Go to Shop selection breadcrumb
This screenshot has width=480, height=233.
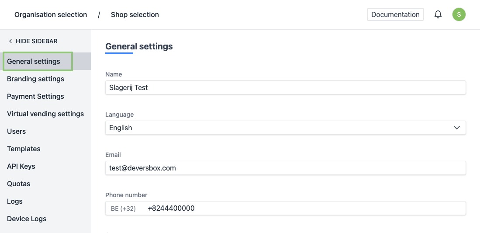pyautogui.click(x=135, y=15)
